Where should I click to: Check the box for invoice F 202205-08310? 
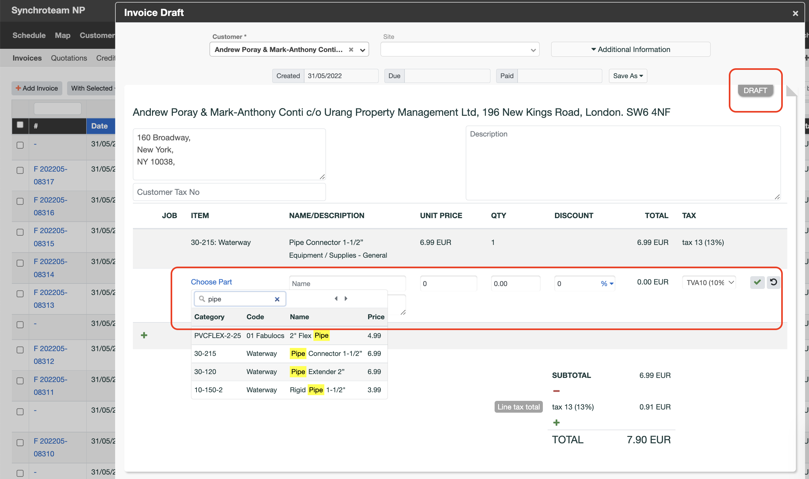[20, 443]
